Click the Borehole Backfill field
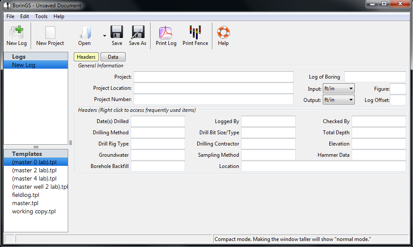This screenshot has height=247, width=413. click(158, 166)
